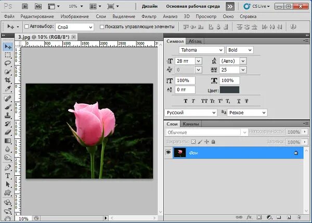Screen dimensions: 312x223
Task: Open the status bar info arrow menu
Action: click(x=106, y=218)
